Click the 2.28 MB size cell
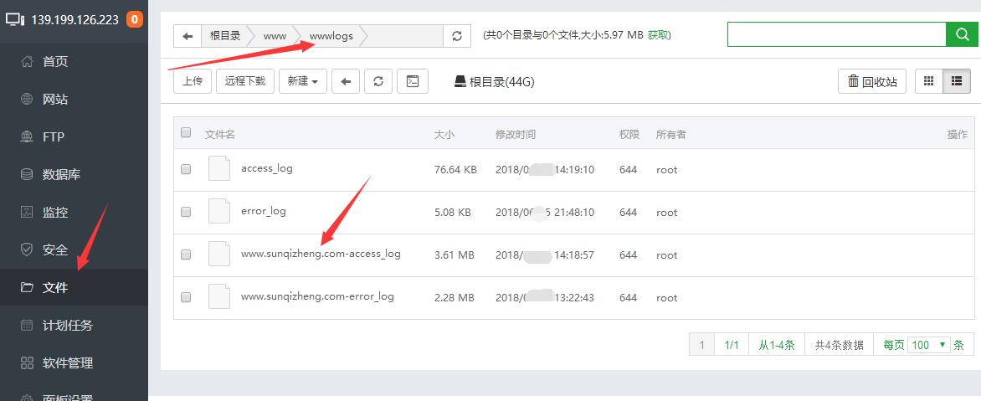Viewport: 981px width, 401px height. [455, 298]
